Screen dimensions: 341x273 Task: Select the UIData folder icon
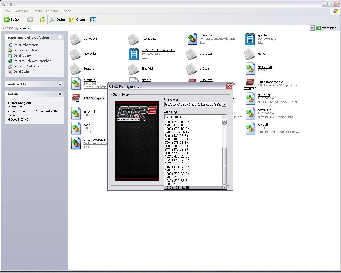(192, 69)
